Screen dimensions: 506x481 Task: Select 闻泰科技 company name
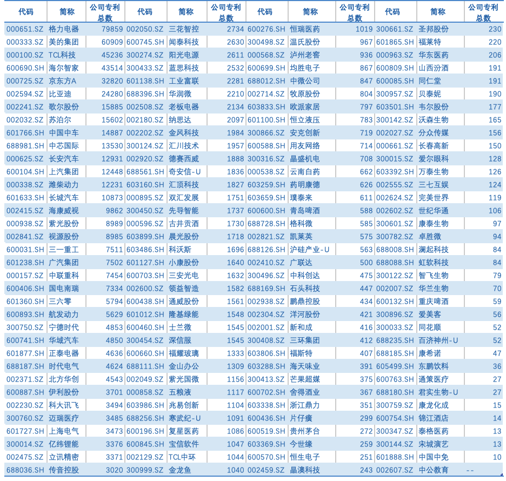pyautogui.click(x=184, y=42)
